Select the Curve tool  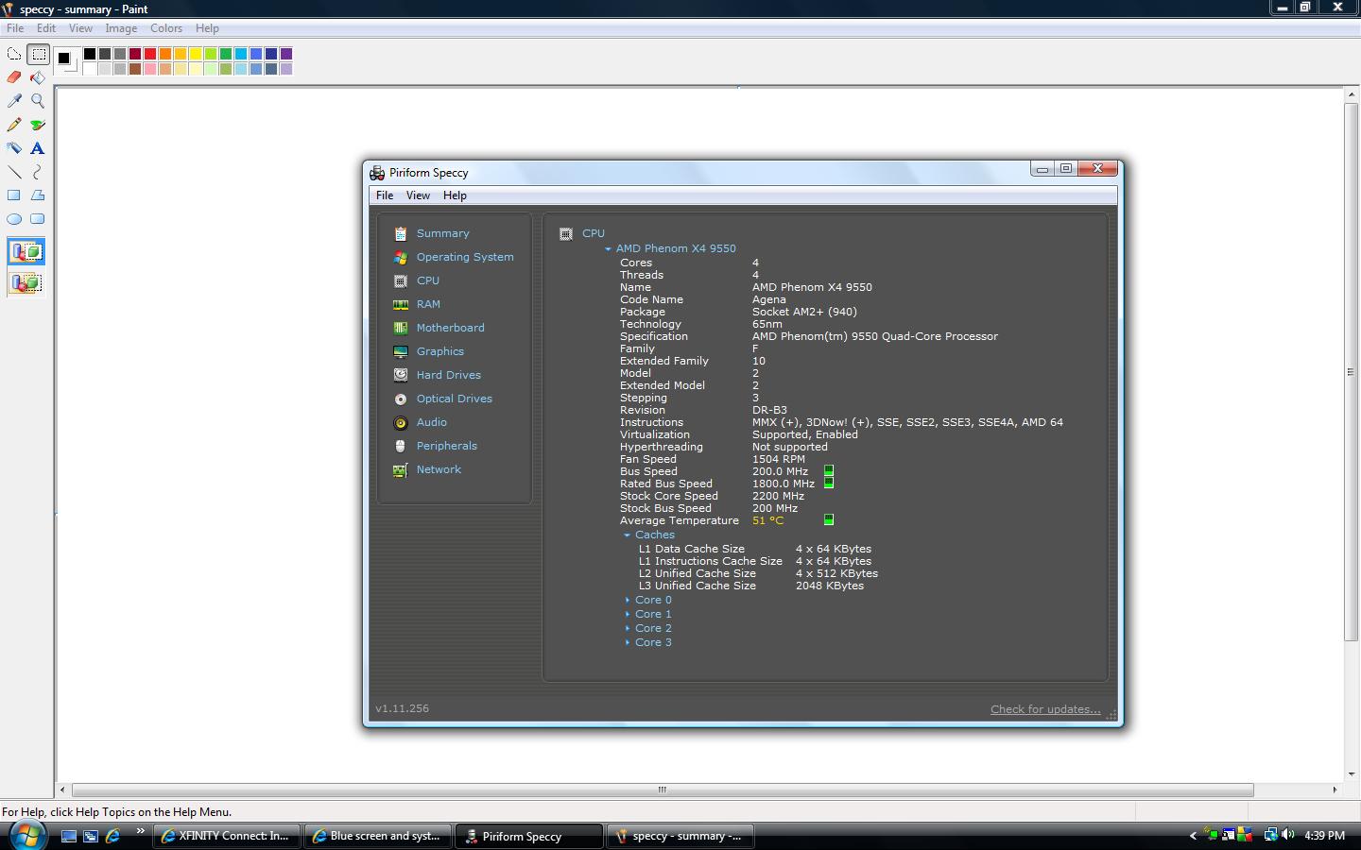[38, 172]
